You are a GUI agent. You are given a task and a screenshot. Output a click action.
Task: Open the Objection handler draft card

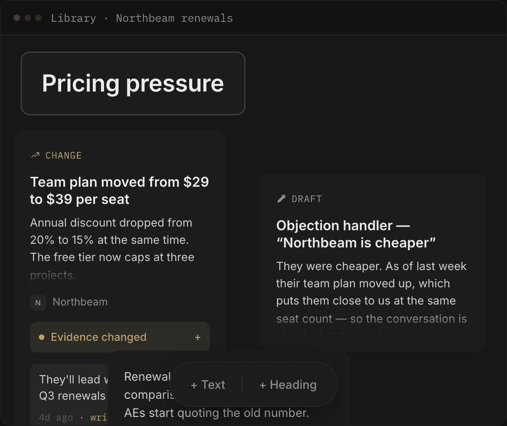[373, 262]
